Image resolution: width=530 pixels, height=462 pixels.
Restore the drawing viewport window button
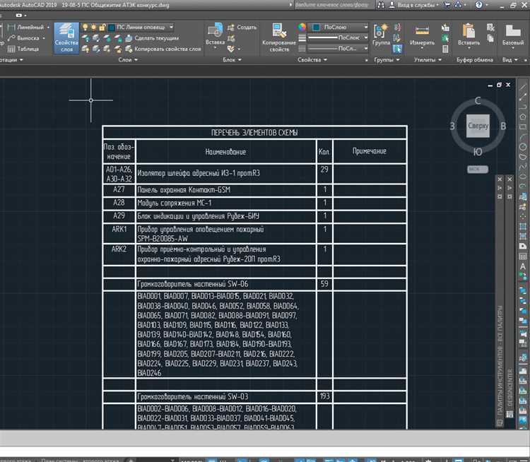[x=499, y=85]
